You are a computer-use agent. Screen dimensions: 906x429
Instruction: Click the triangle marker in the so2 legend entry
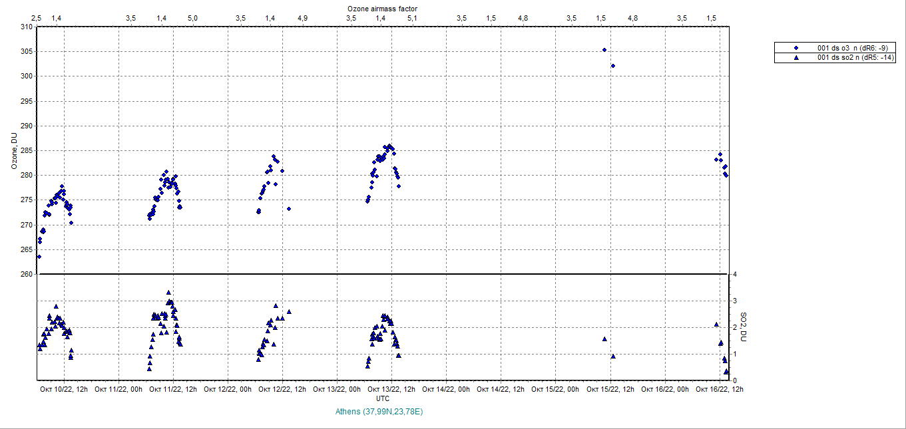pyautogui.click(x=795, y=58)
